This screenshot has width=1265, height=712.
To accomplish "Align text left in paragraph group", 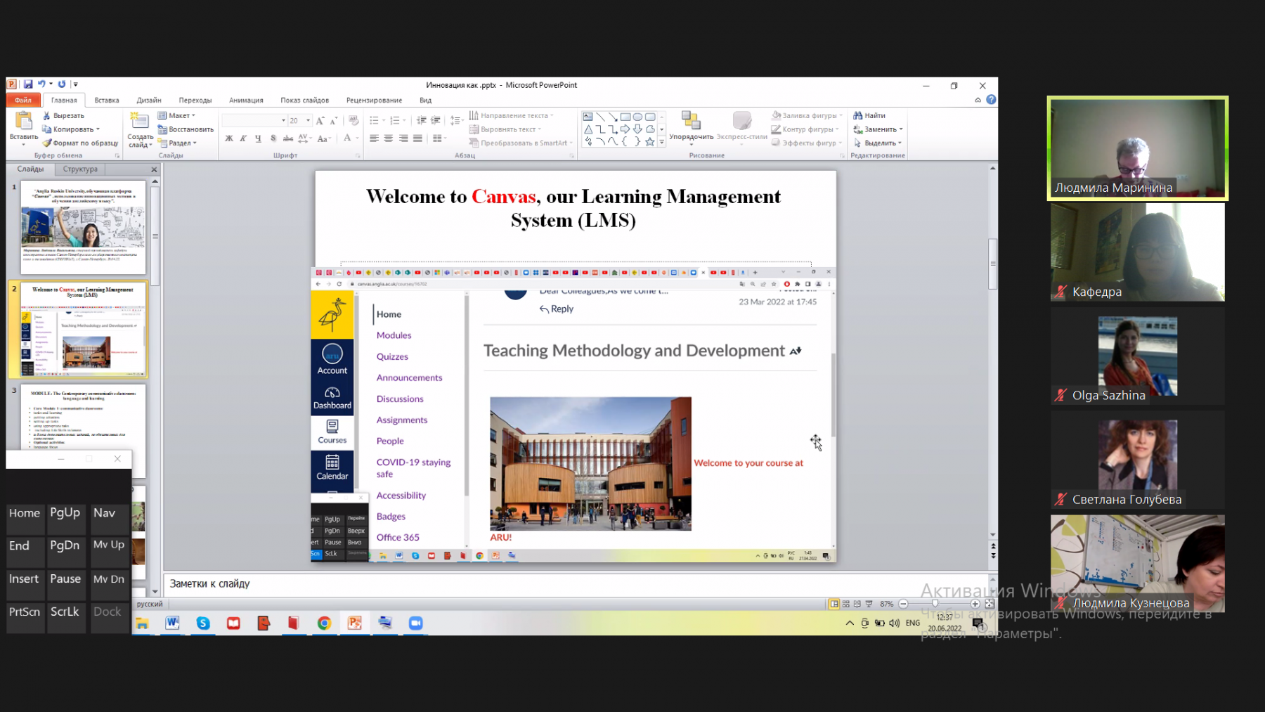I will click(374, 138).
